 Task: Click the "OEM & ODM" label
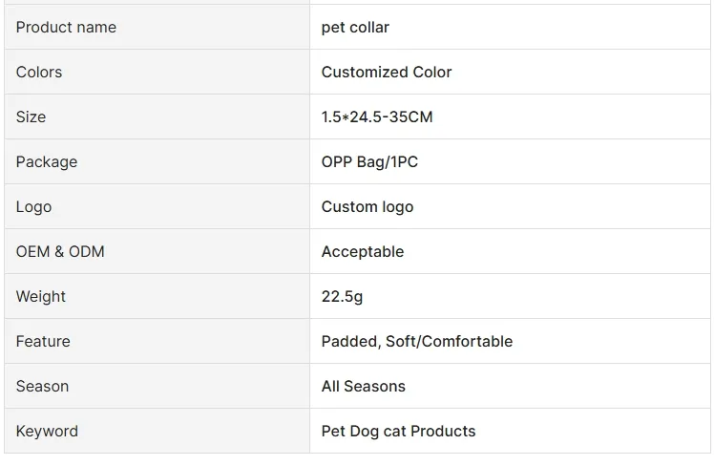(x=60, y=251)
